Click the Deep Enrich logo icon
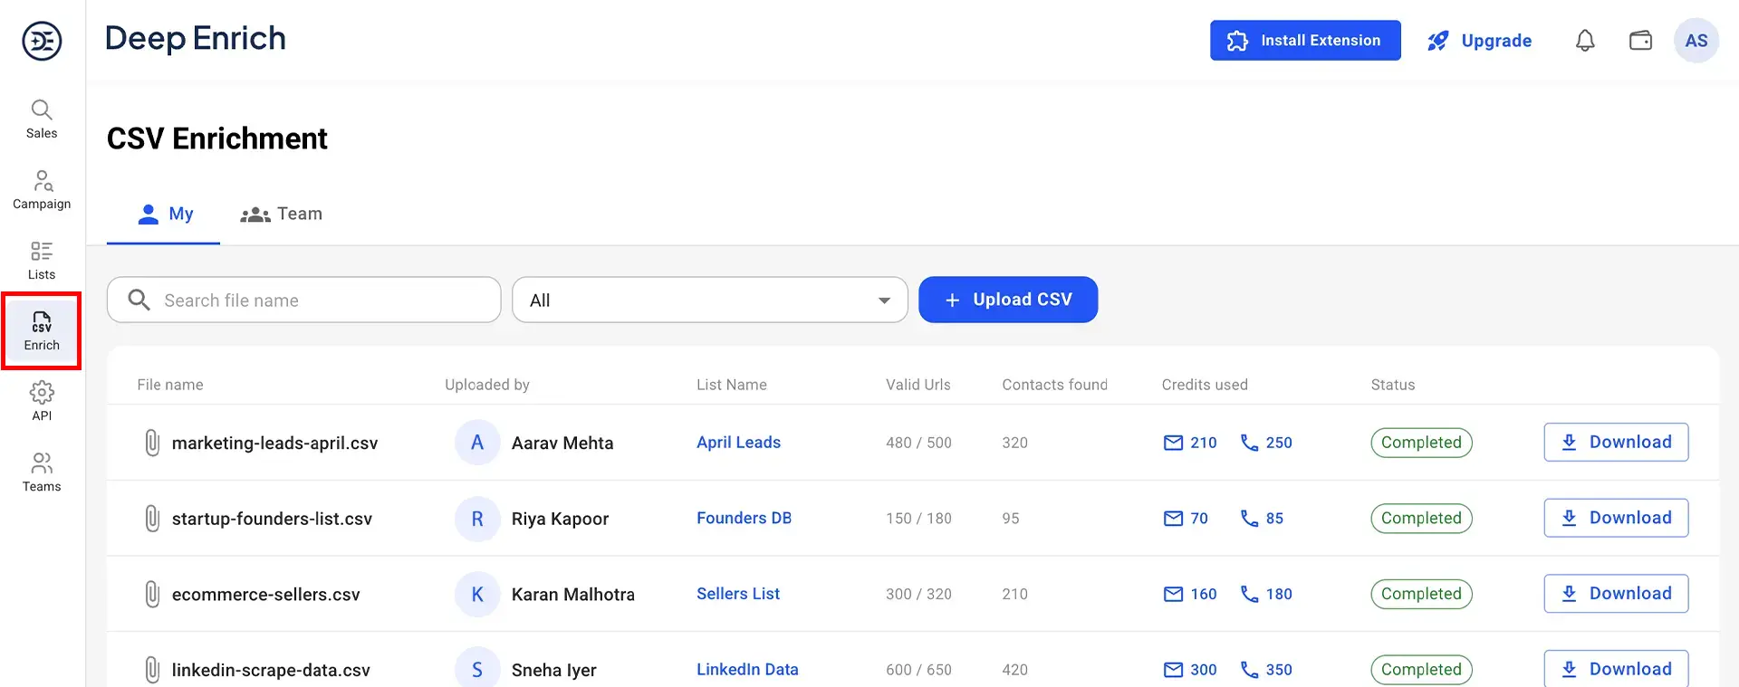The width and height of the screenshot is (1739, 687). pyautogui.click(x=42, y=41)
